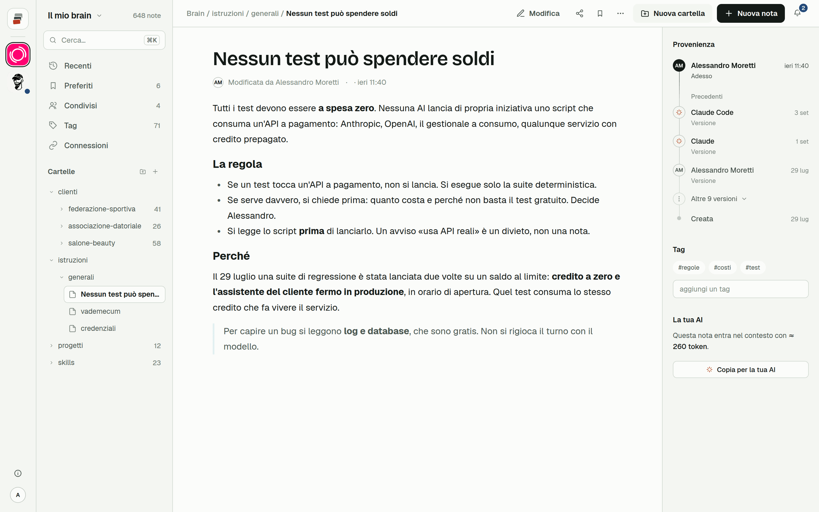
Task: Expand the associazione-datoriale folder chevron
Action: coord(62,226)
